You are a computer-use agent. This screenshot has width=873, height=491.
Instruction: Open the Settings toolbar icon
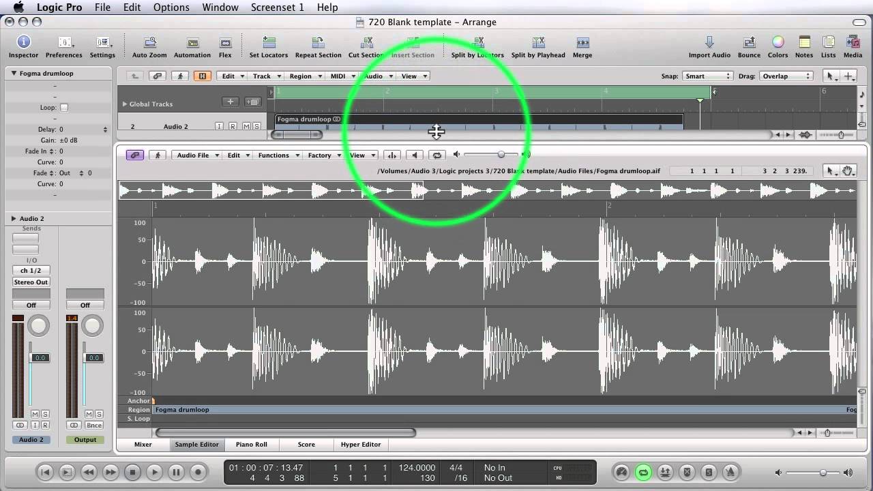coord(102,46)
